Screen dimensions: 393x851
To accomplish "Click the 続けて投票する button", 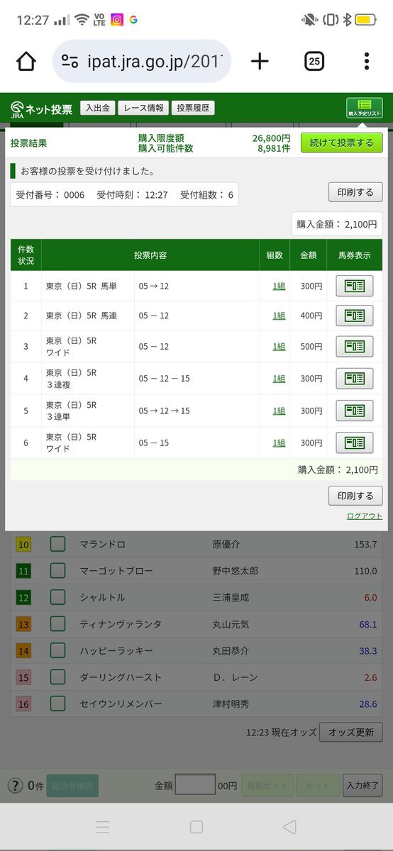I will click(x=342, y=143).
